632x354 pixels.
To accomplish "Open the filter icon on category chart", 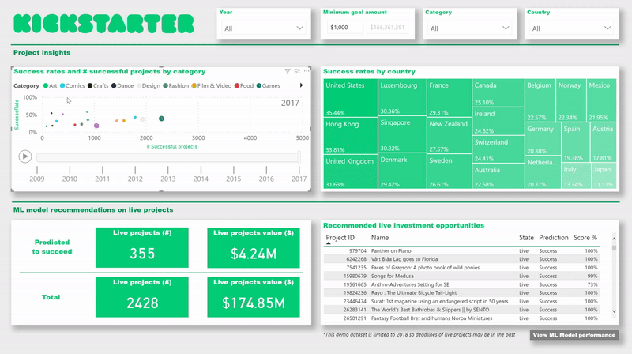I will (x=288, y=71).
